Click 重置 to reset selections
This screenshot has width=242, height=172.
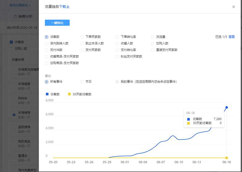(231, 37)
